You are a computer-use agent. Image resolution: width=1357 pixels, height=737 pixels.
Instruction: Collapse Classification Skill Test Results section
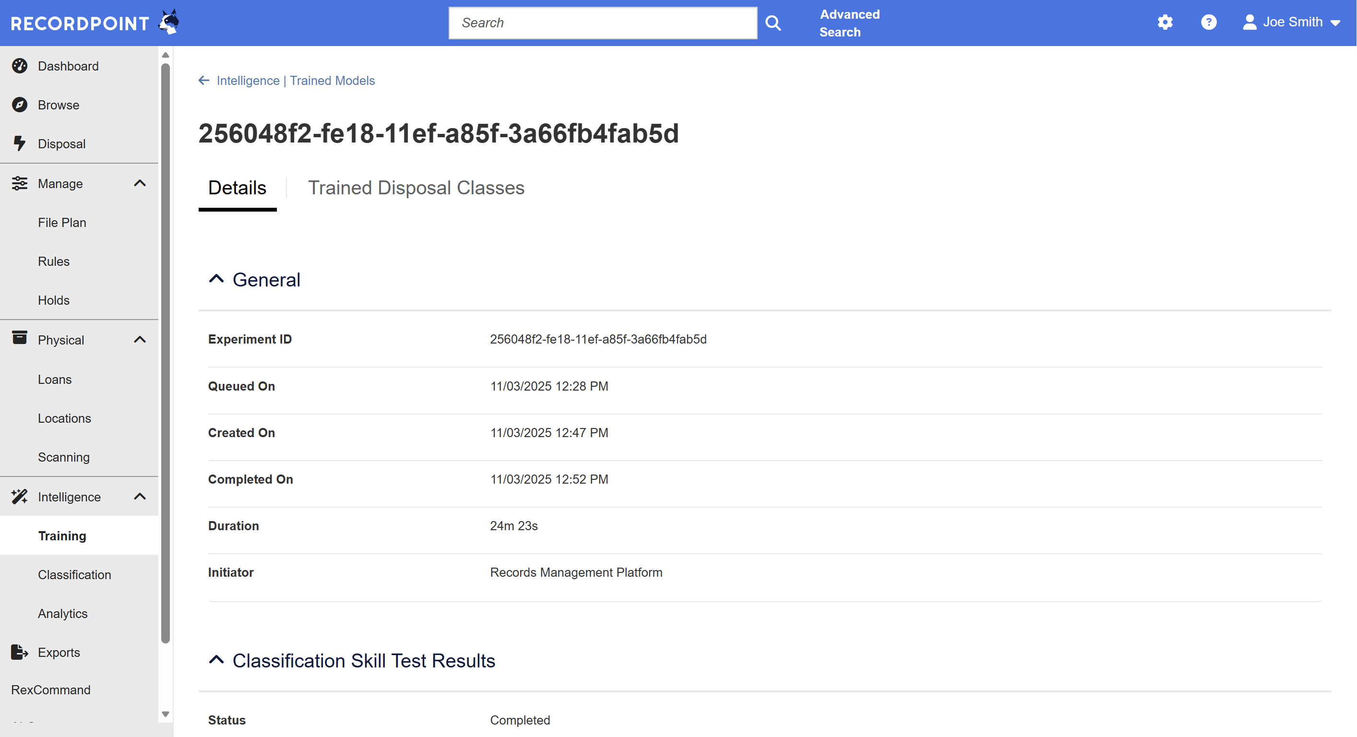(x=216, y=660)
